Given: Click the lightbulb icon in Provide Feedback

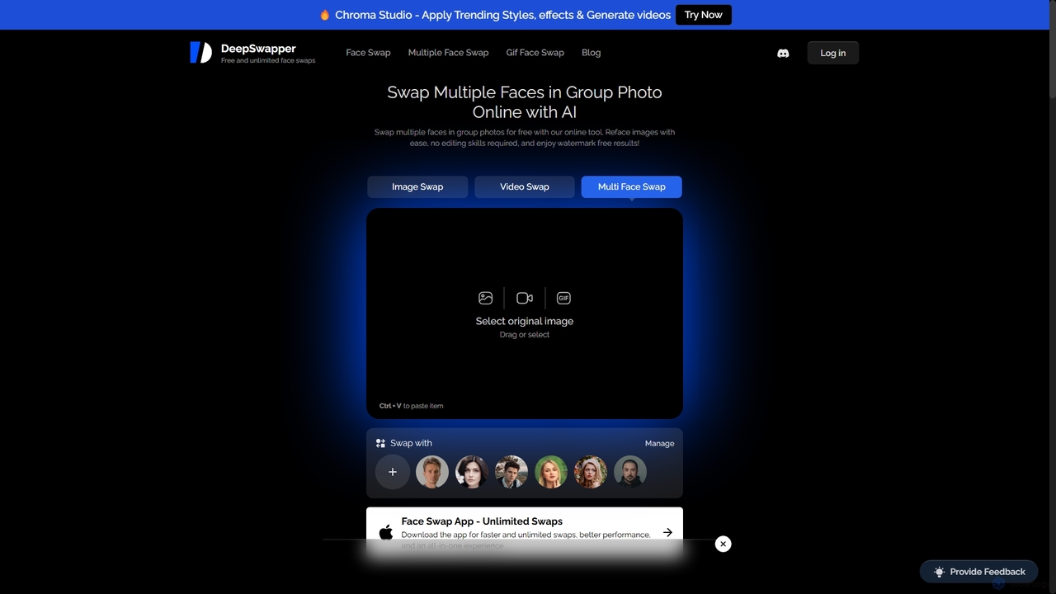Looking at the screenshot, I should click(939, 572).
